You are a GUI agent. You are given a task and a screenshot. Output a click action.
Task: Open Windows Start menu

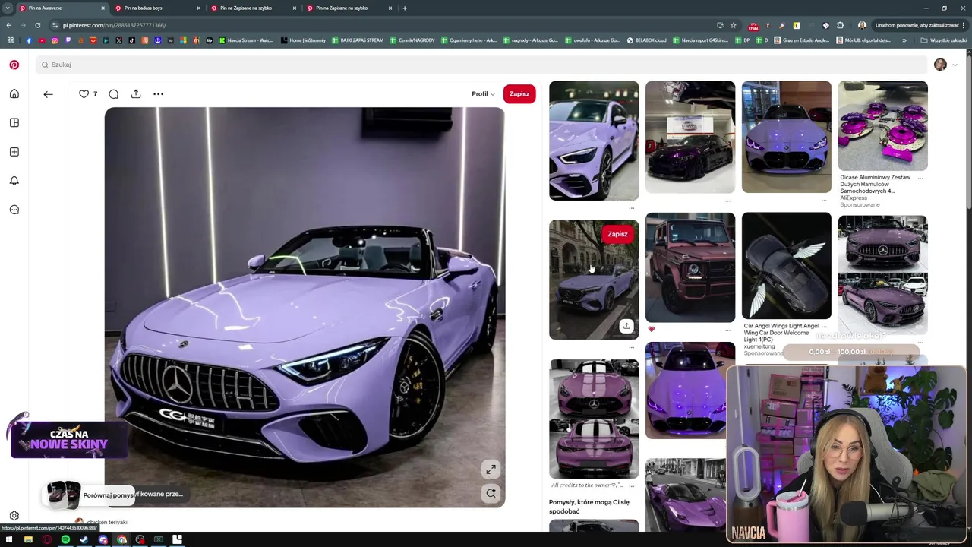click(x=9, y=540)
